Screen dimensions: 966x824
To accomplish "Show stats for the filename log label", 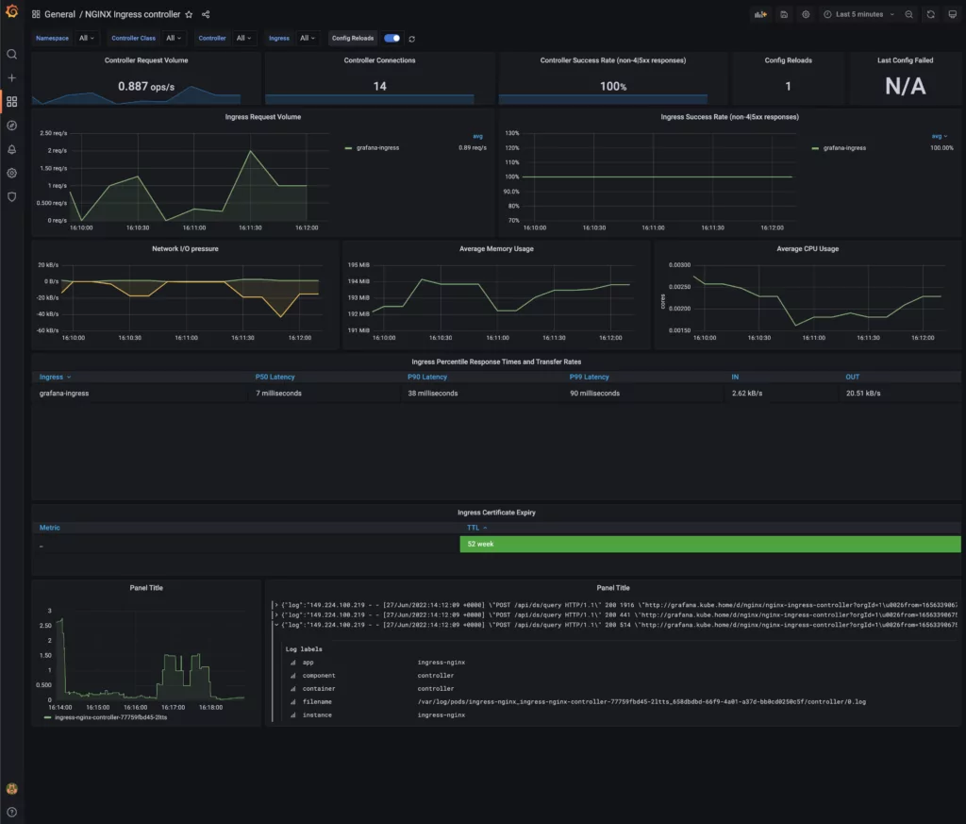I will [x=293, y=702].
